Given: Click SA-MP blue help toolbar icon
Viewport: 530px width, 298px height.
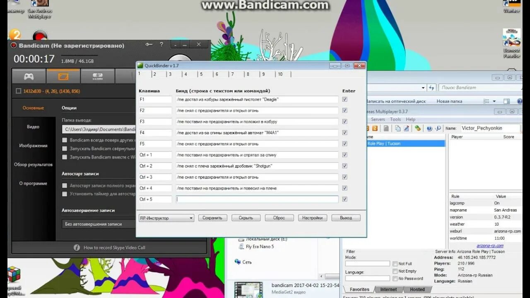Looking at the screenshot, I should pyautogui.click(x=429, y=128).
